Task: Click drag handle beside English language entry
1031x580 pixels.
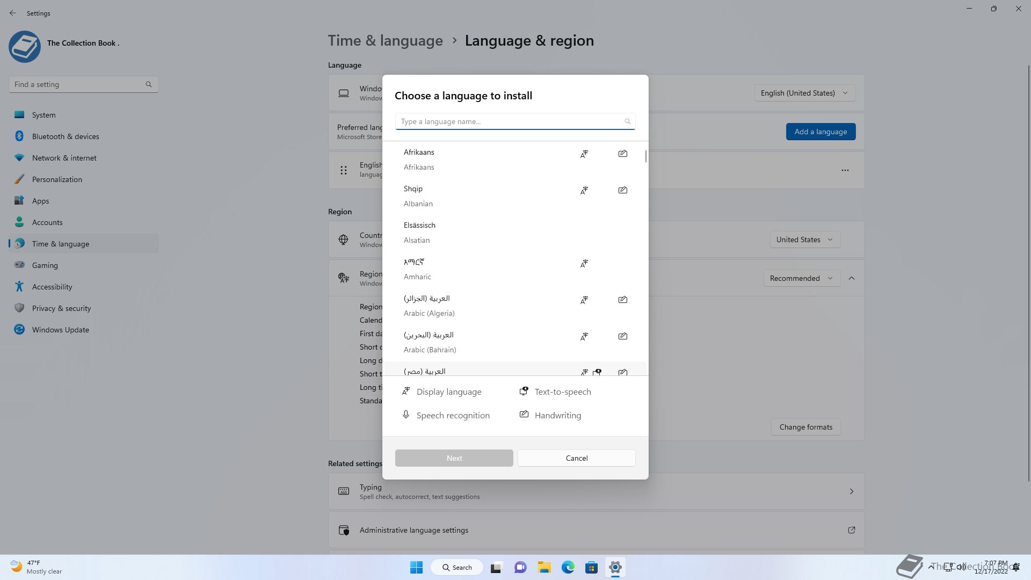Action: (x=344, y=170)
